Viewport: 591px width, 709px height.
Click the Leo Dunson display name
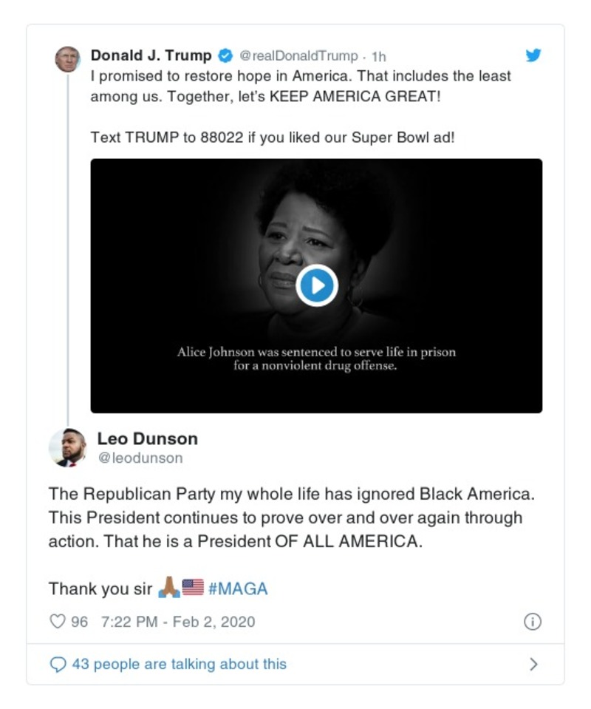pos(147,438)
